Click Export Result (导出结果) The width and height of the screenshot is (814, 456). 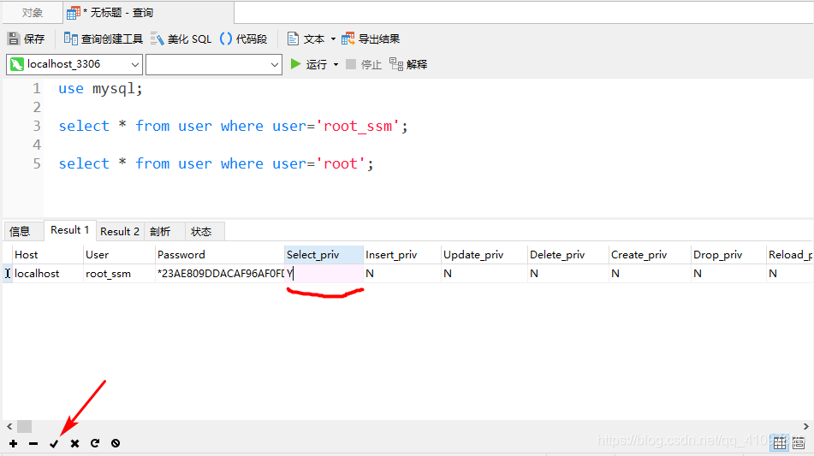tap(371, 38)
